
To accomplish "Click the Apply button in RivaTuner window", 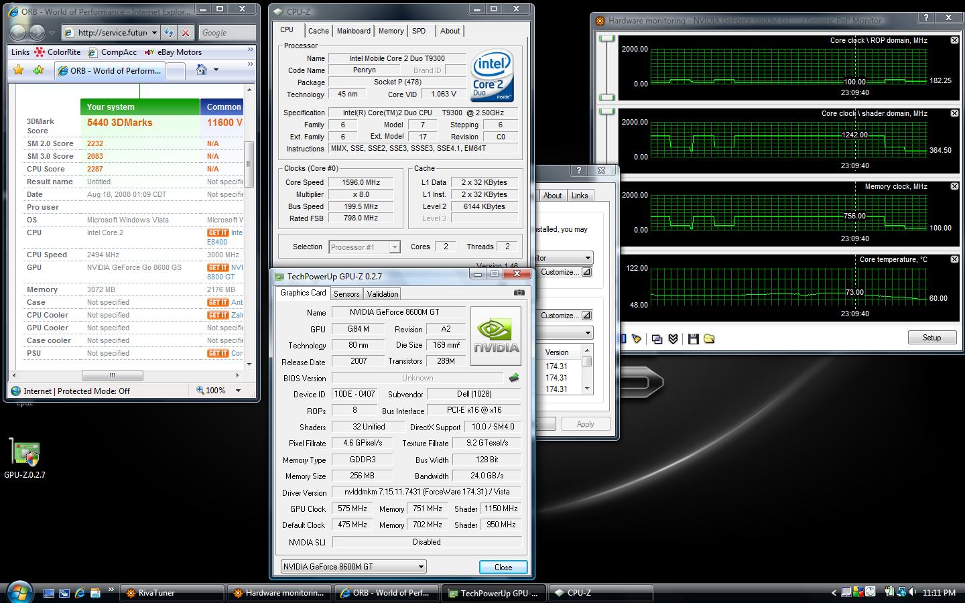I will 585,424.
